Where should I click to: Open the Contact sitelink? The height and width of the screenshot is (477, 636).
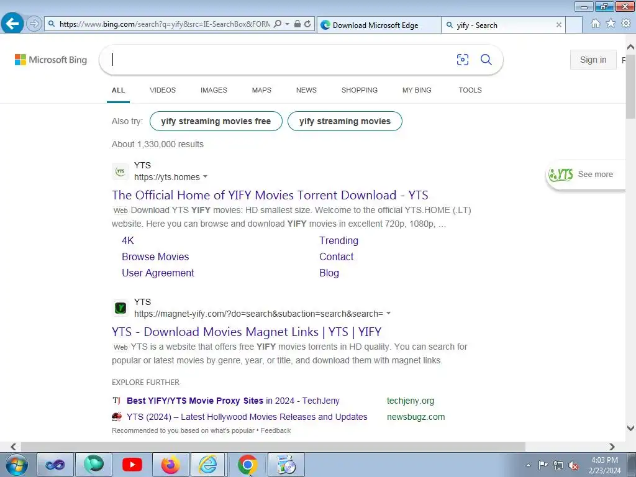[x=336, y=257]
